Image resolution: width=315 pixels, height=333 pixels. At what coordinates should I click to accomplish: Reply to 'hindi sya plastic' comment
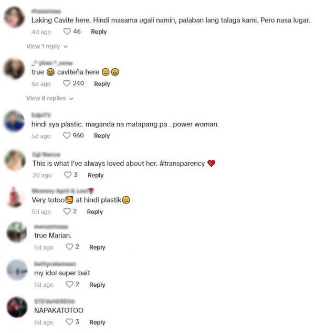[x=102, y=136]
